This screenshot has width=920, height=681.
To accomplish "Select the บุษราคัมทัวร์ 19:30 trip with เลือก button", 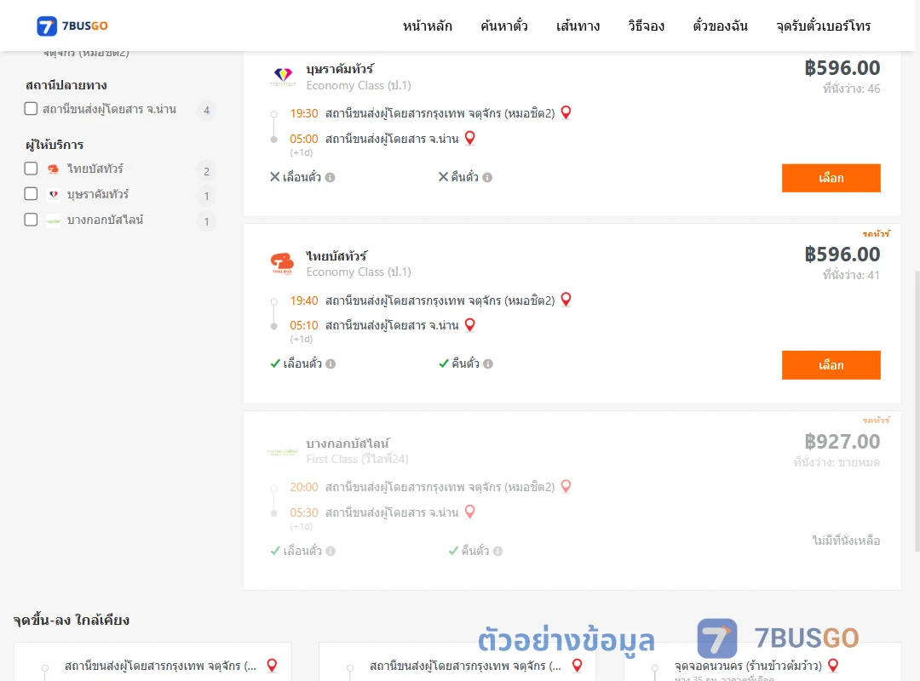I will 831,178.
